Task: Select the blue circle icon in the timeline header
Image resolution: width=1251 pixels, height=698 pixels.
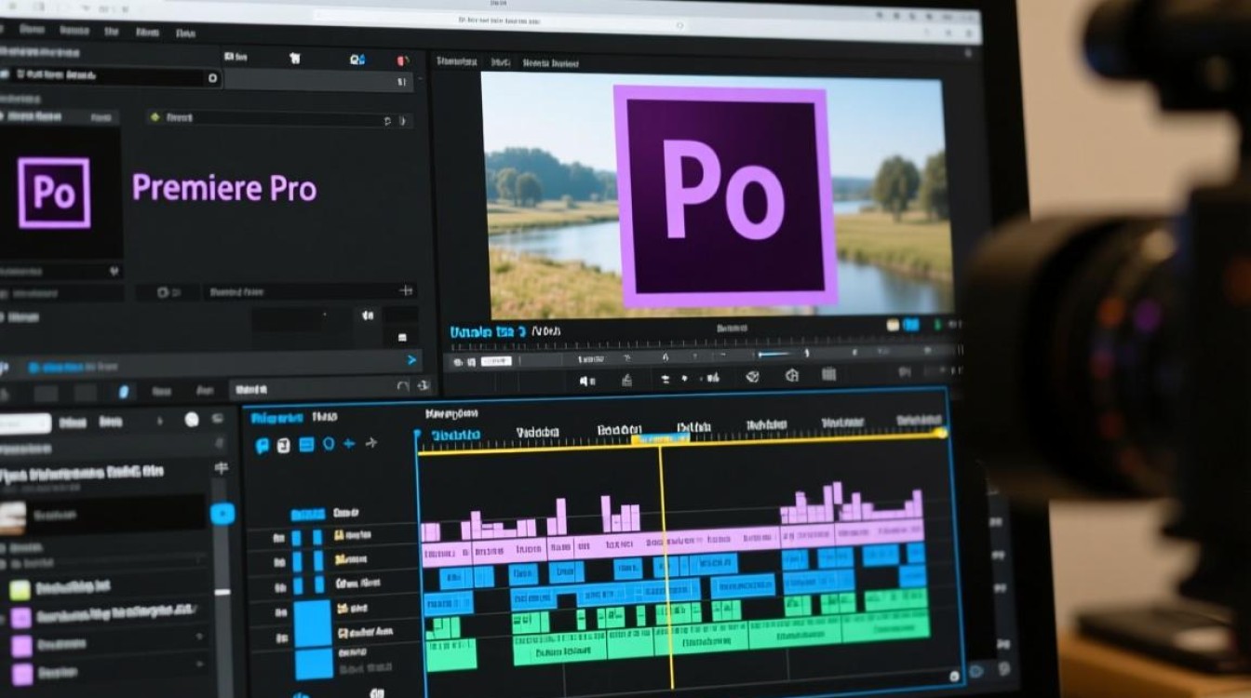Action: click(x=329, y=444)
